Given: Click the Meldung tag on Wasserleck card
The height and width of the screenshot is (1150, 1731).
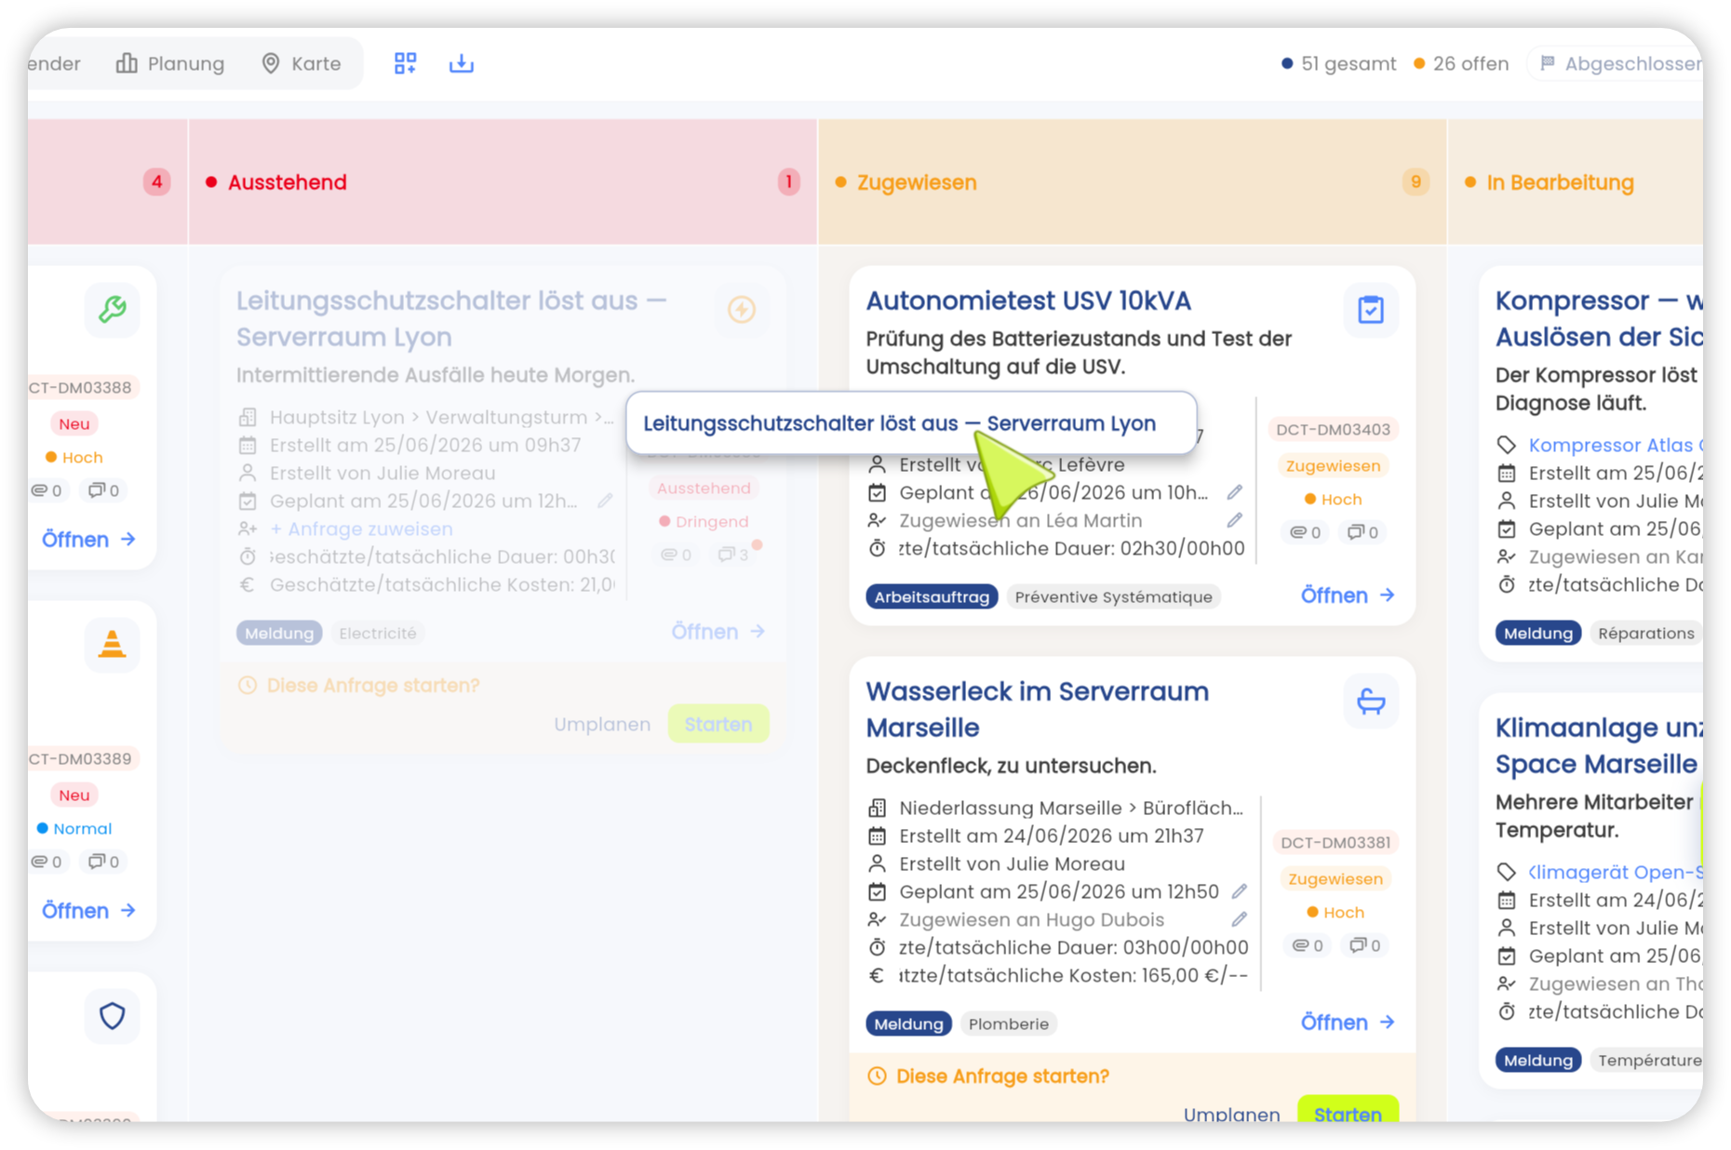Looking at the screenshot, I should click(908, 1023).
